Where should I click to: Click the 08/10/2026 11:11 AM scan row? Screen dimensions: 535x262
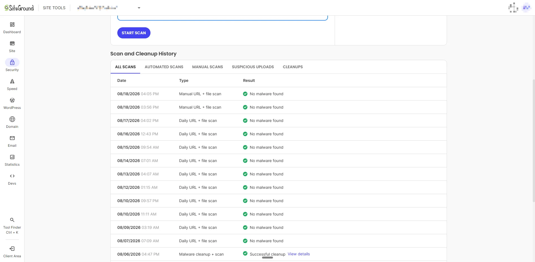279,214
